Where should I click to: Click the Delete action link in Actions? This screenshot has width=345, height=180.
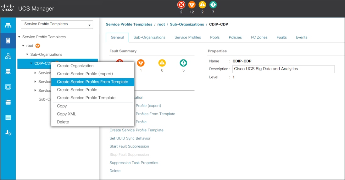tap(115, 171)
